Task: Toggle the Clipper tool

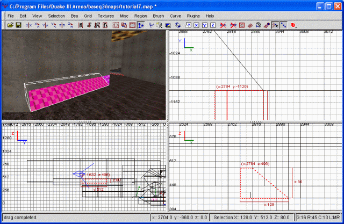Action: point(141,25)
